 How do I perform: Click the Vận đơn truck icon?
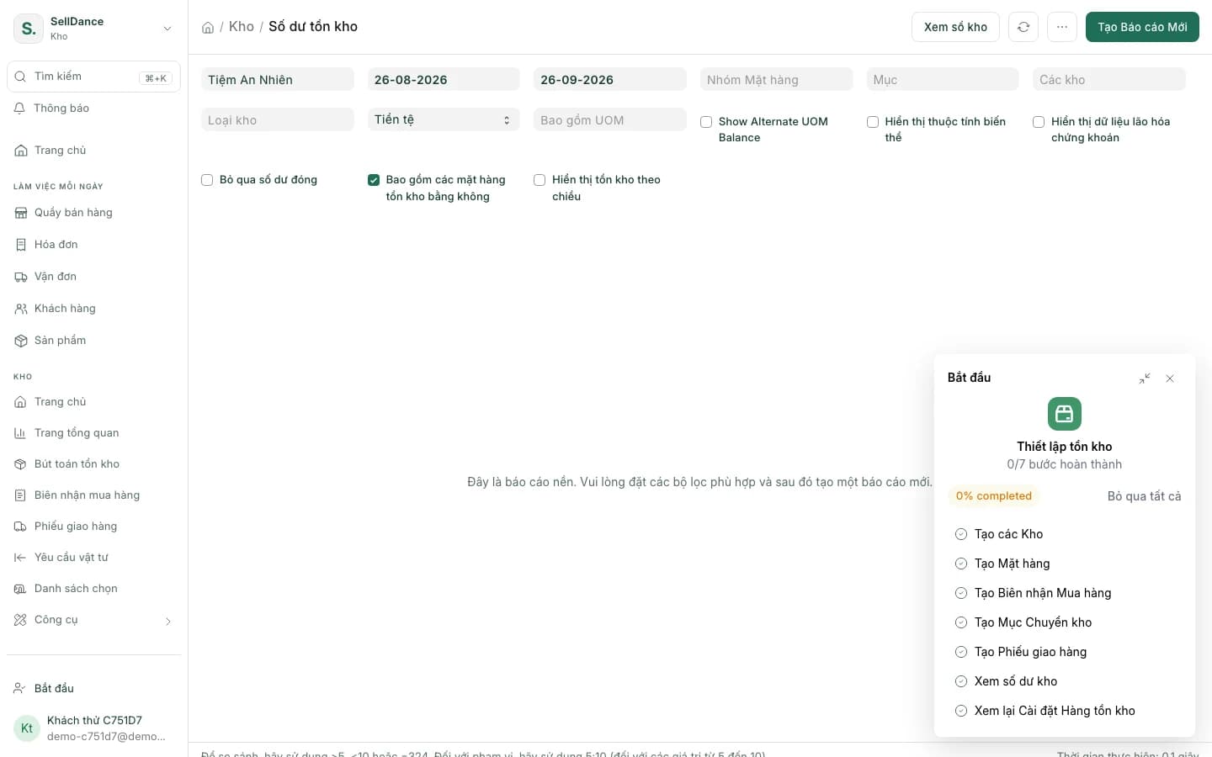pos(21,277)
